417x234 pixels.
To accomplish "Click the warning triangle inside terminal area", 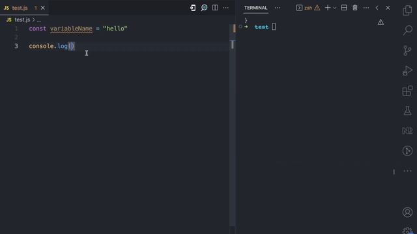I will (x=381, y=22).
